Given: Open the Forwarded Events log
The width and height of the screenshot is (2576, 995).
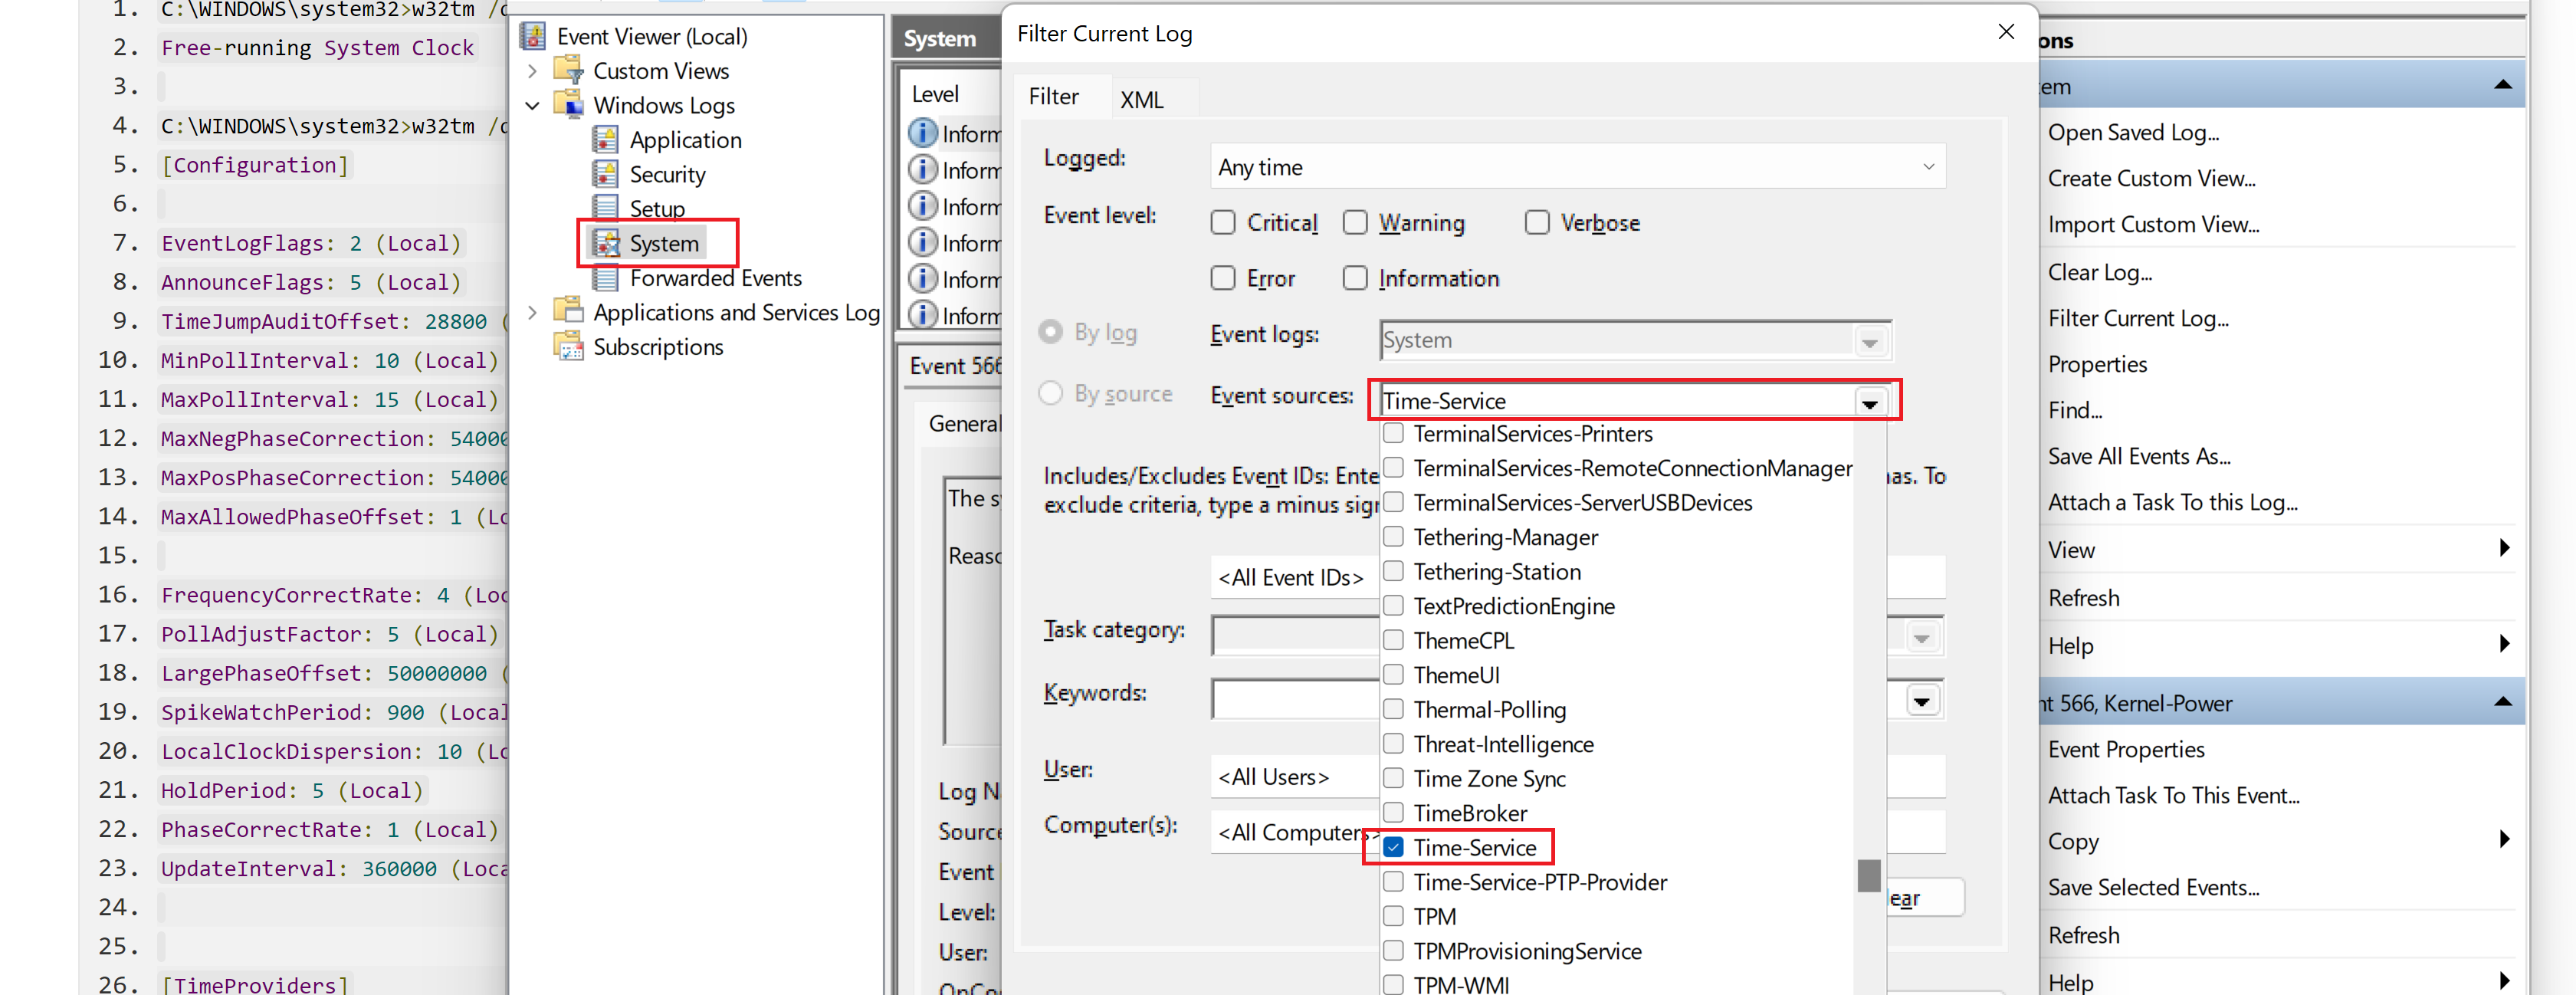Looking at the screenshot, I should (x=606, y=277).
